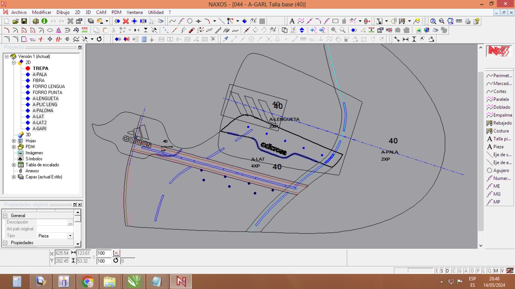Toggle the V indicator in status bar
This screenshot has height=289, width=515.
coord(502,271)
